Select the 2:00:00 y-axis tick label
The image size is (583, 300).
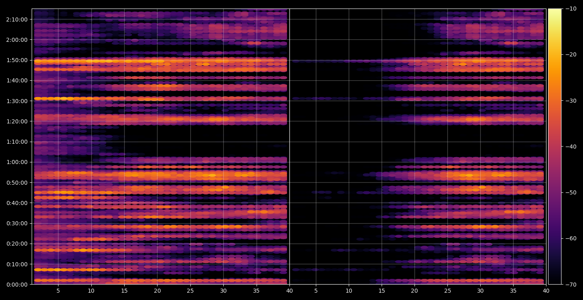point(17,40)
